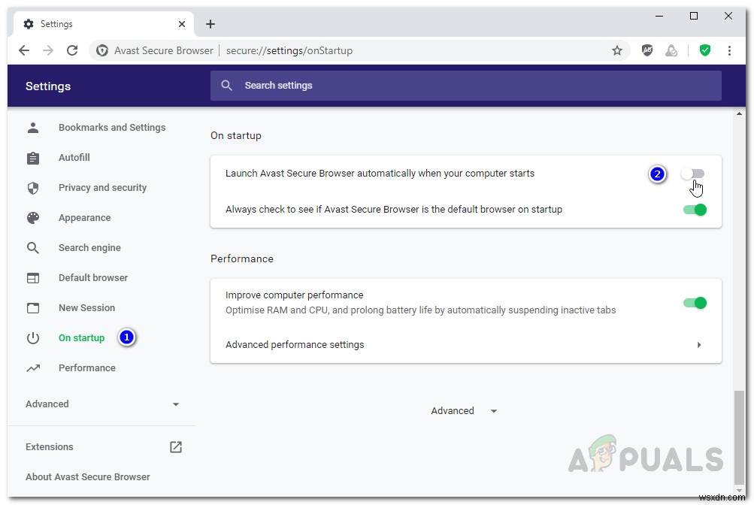Click the New Session window icon
The image size is (754, 505).
[x=33, y=307]
